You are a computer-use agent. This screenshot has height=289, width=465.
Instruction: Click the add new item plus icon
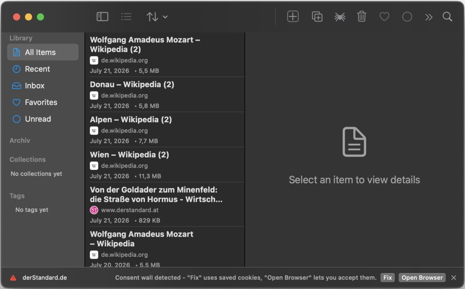coord(292,16)
